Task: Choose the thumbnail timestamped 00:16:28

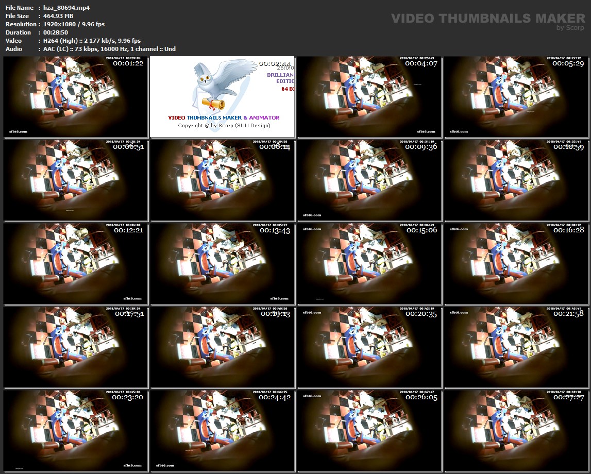Action: (x=516, y=264)
